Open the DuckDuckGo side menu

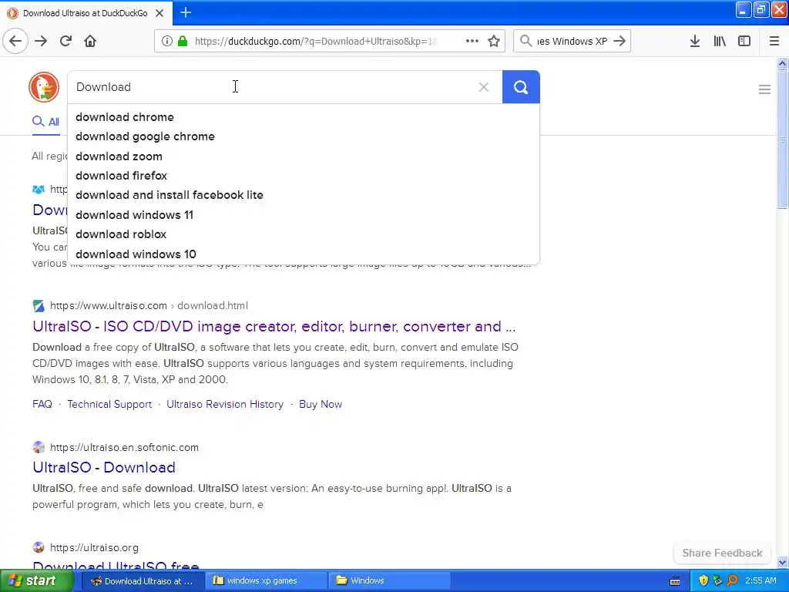click(x=764, y=89)
